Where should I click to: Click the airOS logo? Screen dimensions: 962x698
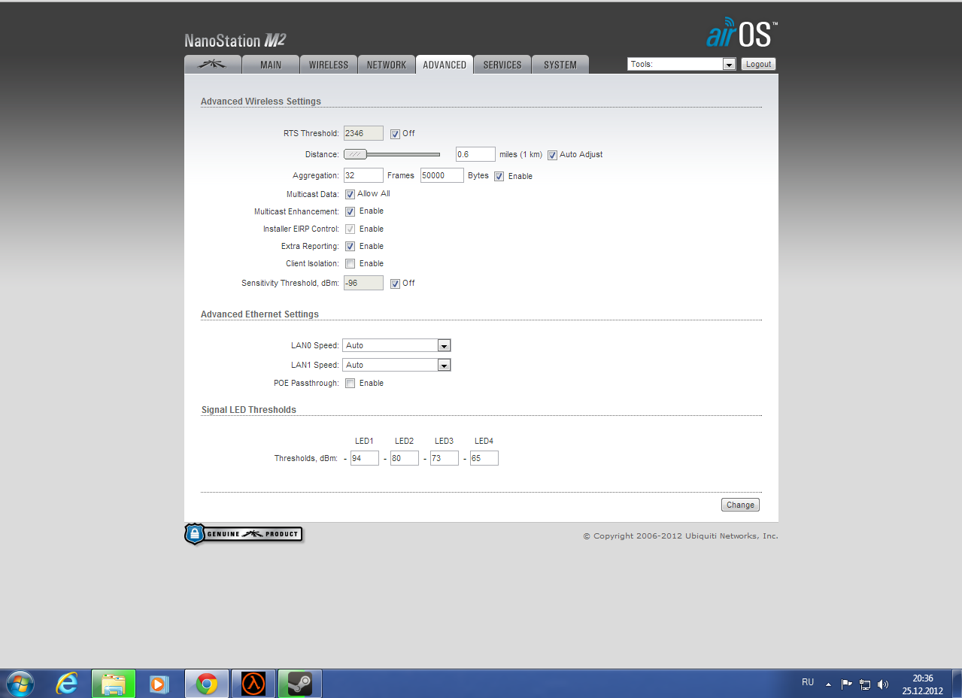[x=742, y=33]
